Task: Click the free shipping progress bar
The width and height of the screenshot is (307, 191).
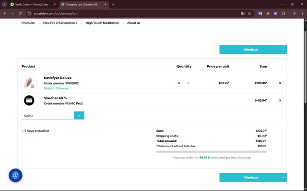Action: coord(212,152)
